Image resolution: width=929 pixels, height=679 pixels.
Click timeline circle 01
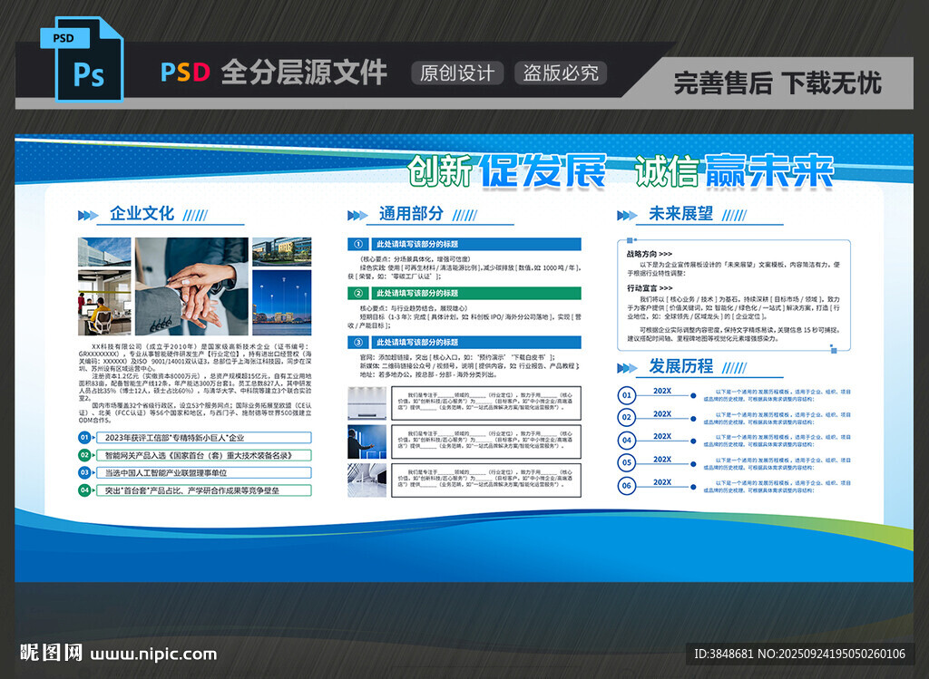[x=627, y=395]
